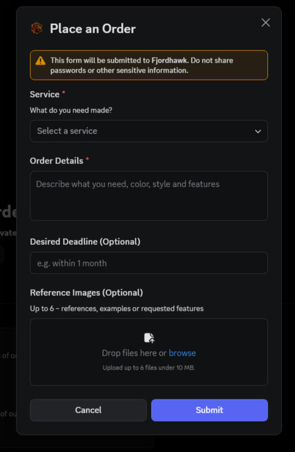Image resolution: width=295 pixels, height=452 pixels.
Task: Expand the service dropdown chevron arrow
Action: (x=257, y=131)
